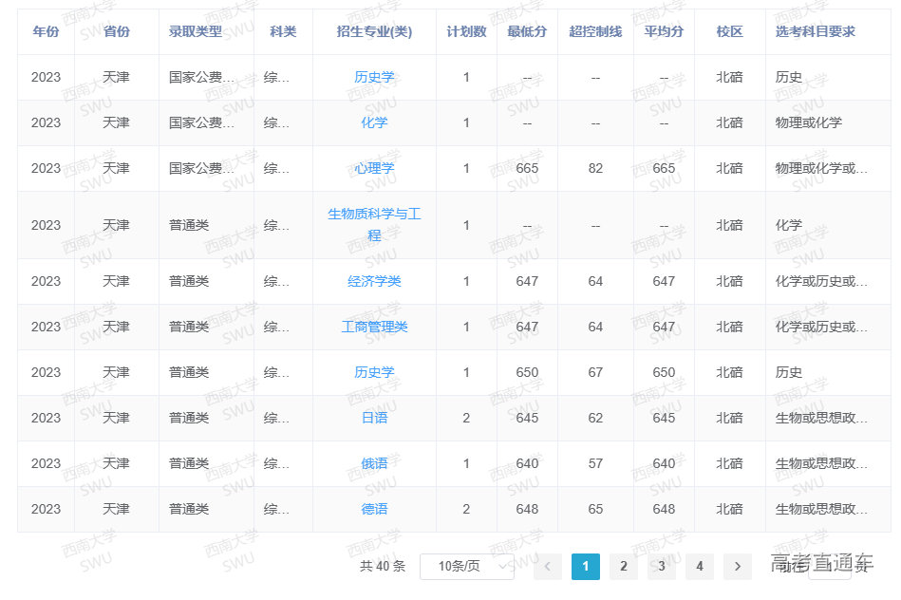Jump to page 2
901x600 pixels.
[x=624, y=567]
